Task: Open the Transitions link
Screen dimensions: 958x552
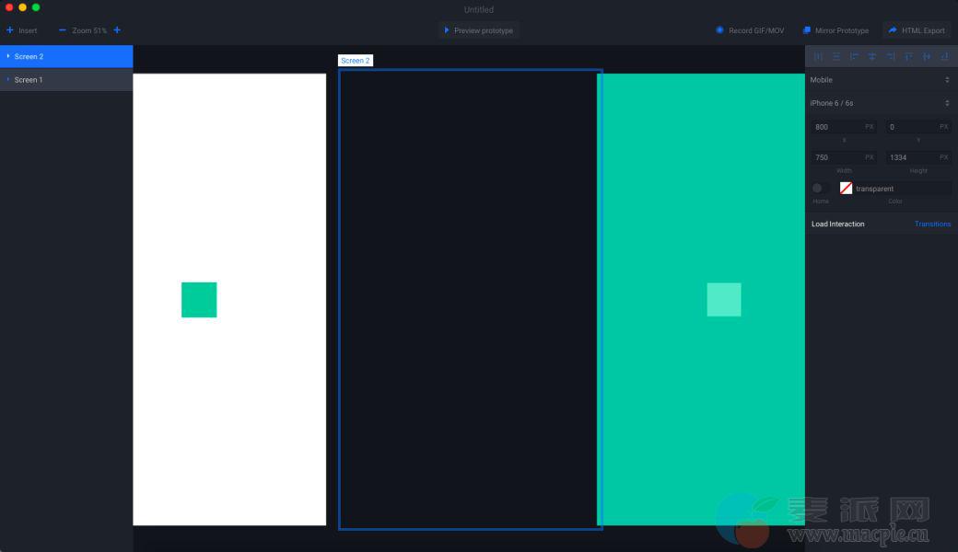Action: pos(932,224)
